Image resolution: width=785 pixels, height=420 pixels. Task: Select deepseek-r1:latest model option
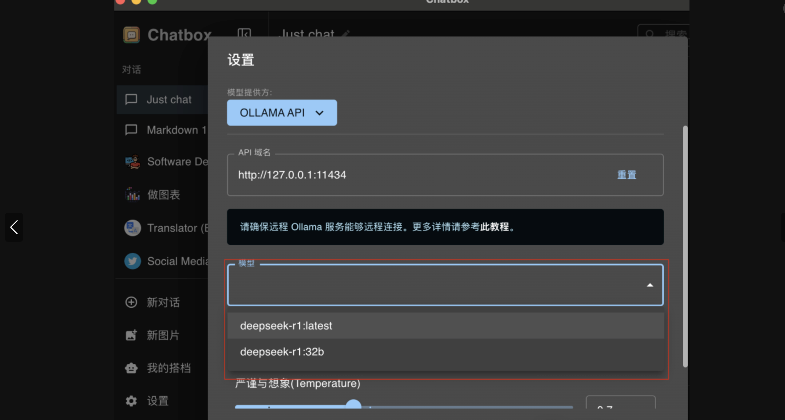pos(286,325)
